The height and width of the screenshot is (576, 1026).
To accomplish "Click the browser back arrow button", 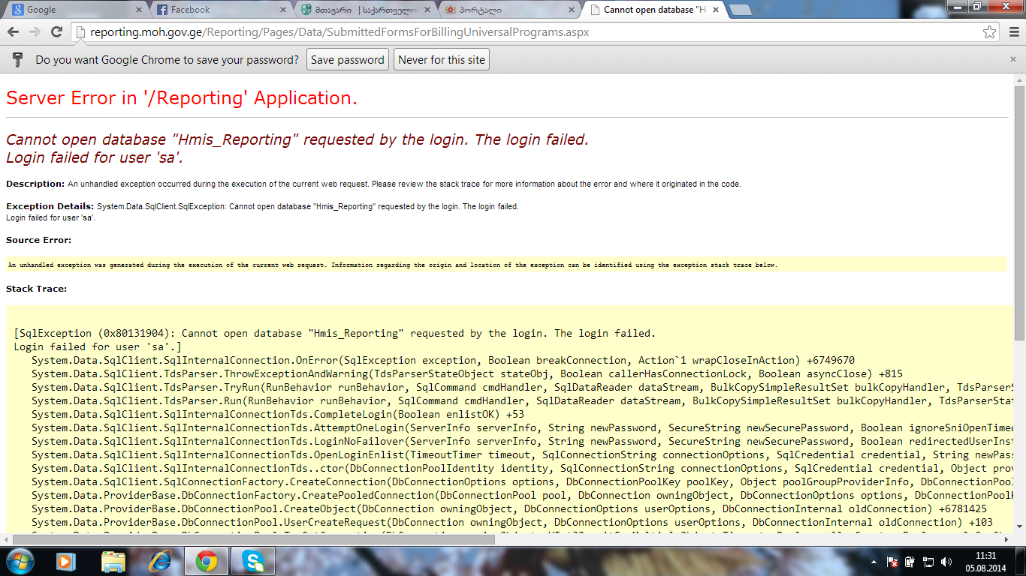I will click(x=14, y=32).
